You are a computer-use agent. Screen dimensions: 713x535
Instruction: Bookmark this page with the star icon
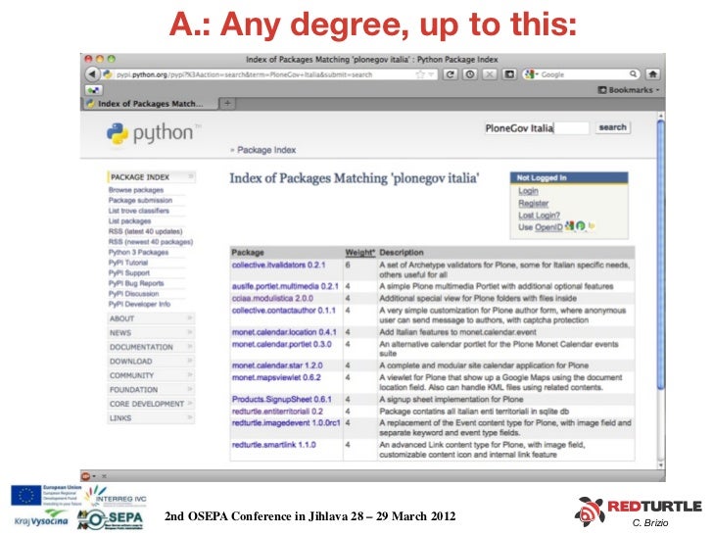coord(420,74)
